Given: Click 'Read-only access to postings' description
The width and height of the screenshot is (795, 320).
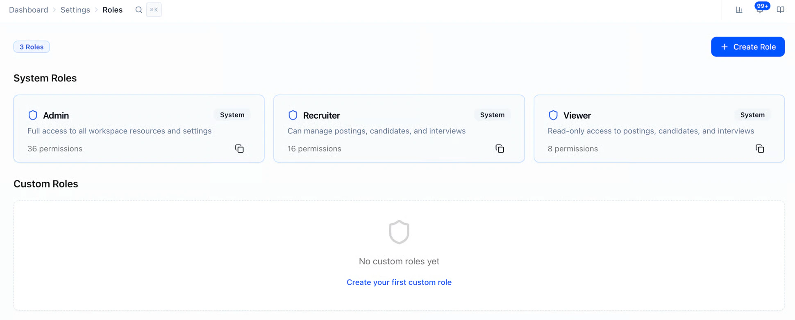Looking at the screenshot, I should pos(651,131).
